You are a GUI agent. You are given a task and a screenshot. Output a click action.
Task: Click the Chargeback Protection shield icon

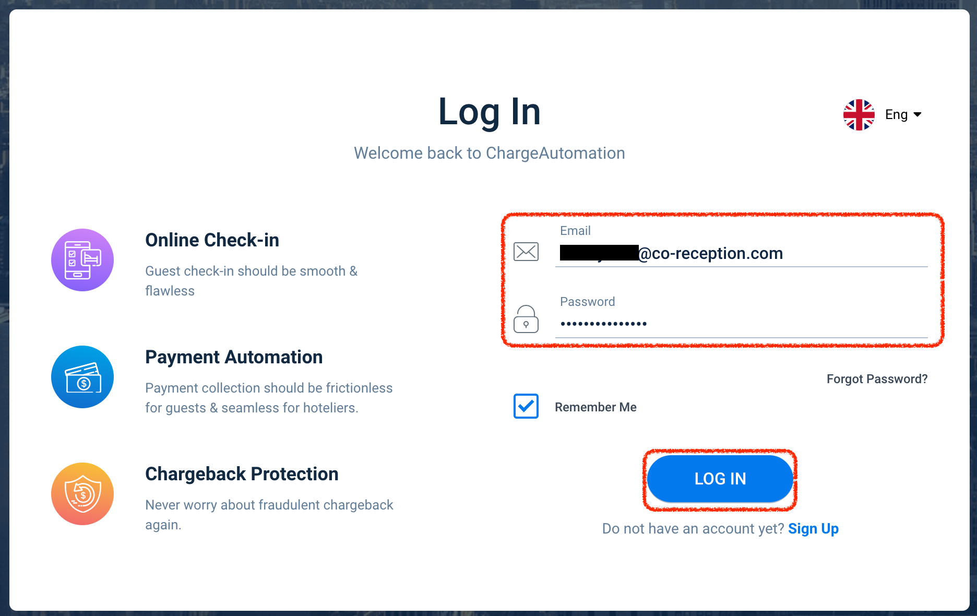point(82,494)
